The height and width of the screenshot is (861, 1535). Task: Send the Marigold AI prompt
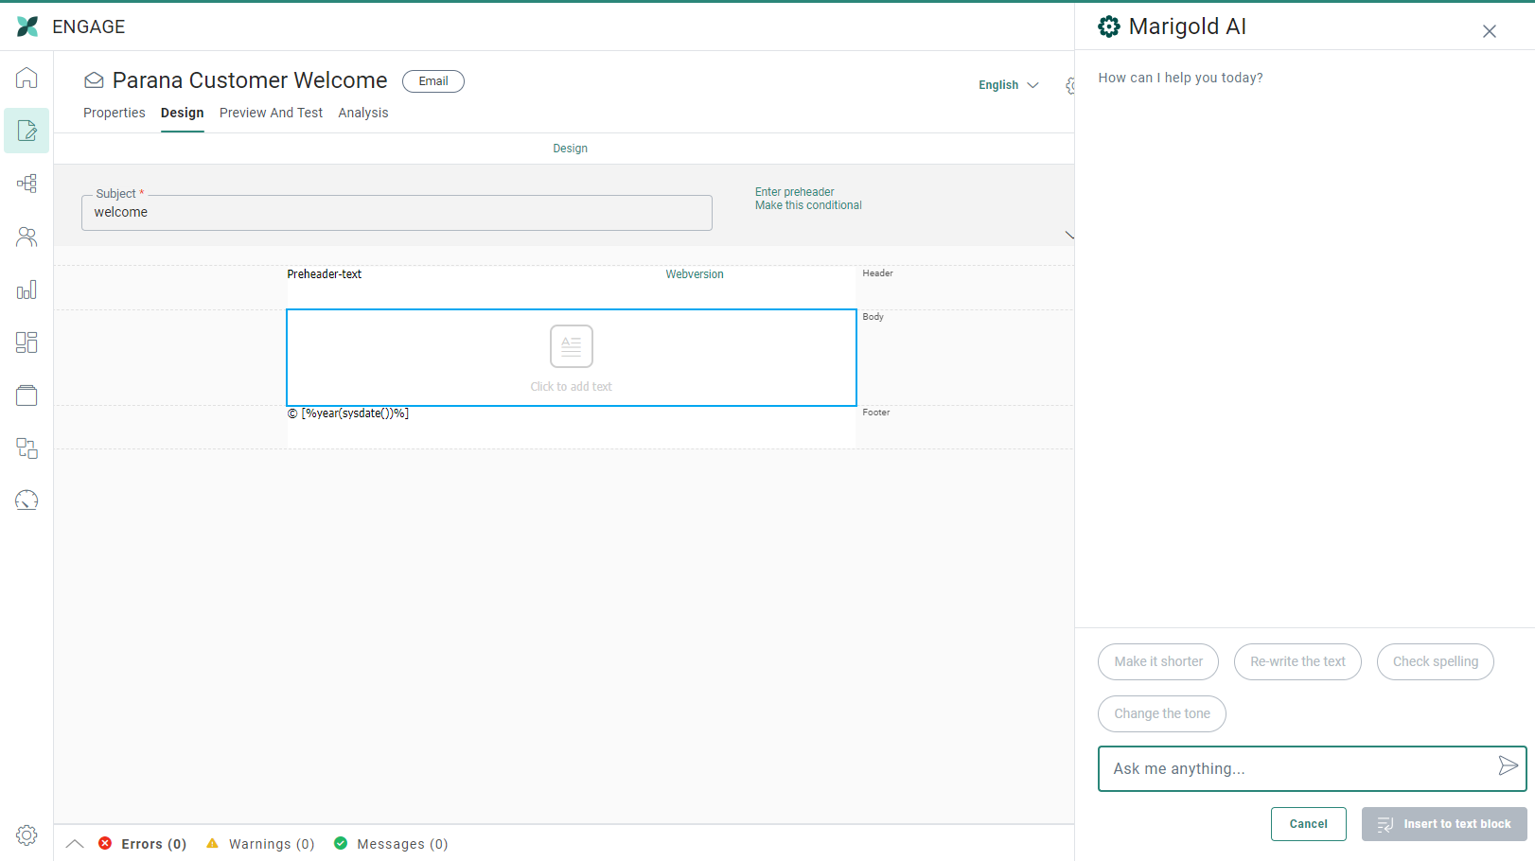point(1508,766)
